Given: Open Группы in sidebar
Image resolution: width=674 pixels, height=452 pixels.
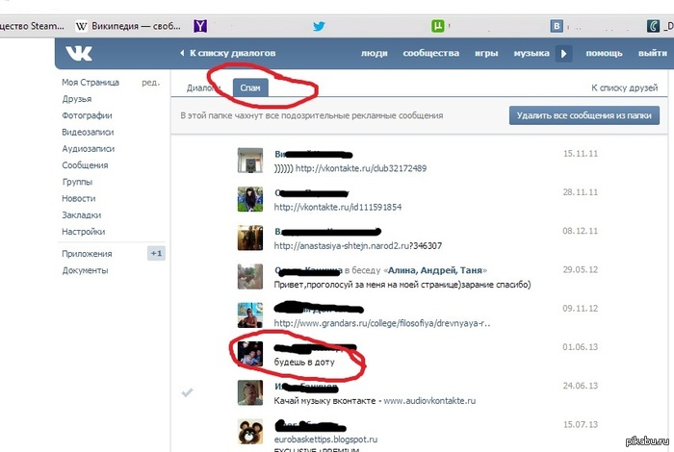Looking at the screenshot, I should pyautogui.click(x=77, y=182).
